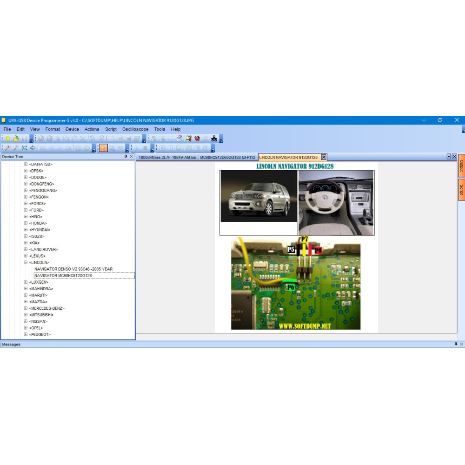Screen dimensions: 465x465
Task: Open the Oscilloscope menu
Action: (135, 129)
